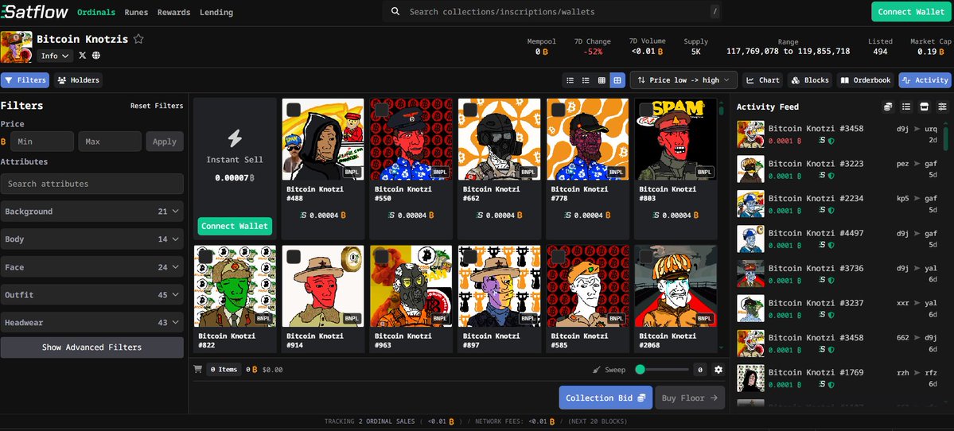
Task: Click BNPL badge on Knotzi #803
Action: [x=705, y=173]
